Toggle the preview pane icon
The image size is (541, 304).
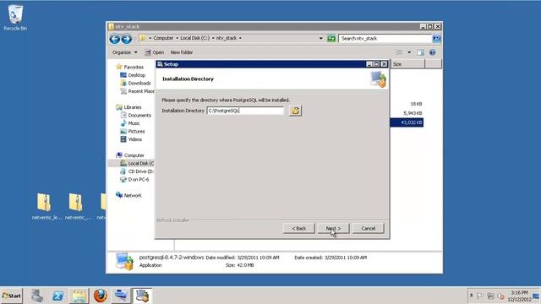(x=420, y=52)
